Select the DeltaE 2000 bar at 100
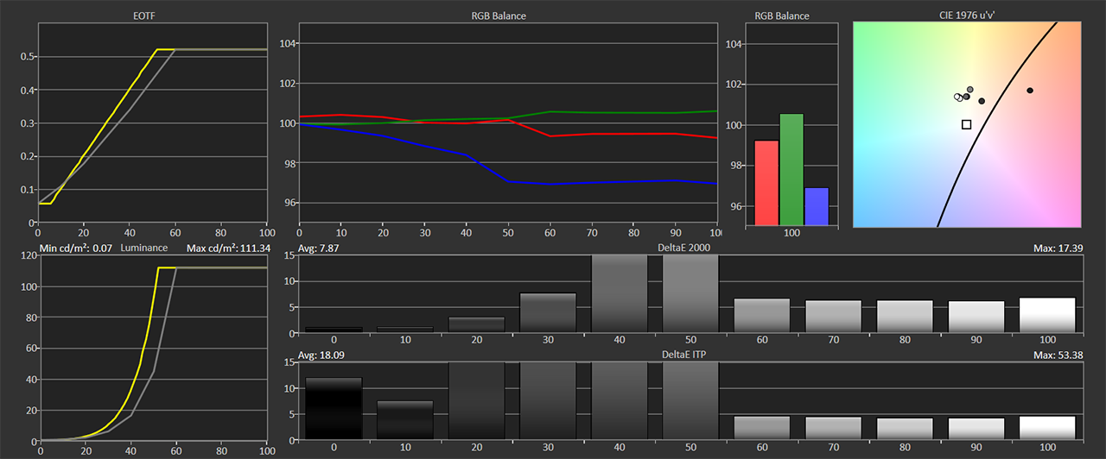 pyautogui.click(x=1047, y=315)
